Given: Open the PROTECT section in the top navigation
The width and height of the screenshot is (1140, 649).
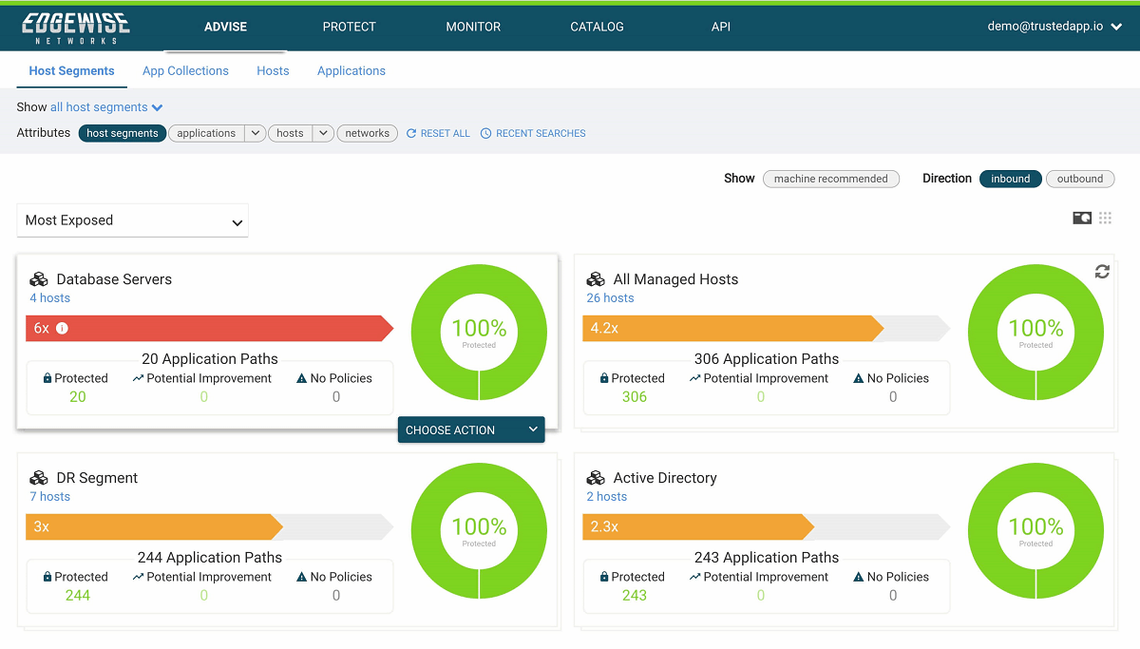Looking at the screenshot, I should coord(349,27).
